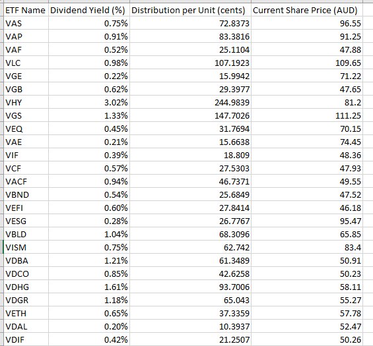Select the Dividend Yield (%) header cell
The width and height of the screenshot is (373, 346).
(89, 10)
